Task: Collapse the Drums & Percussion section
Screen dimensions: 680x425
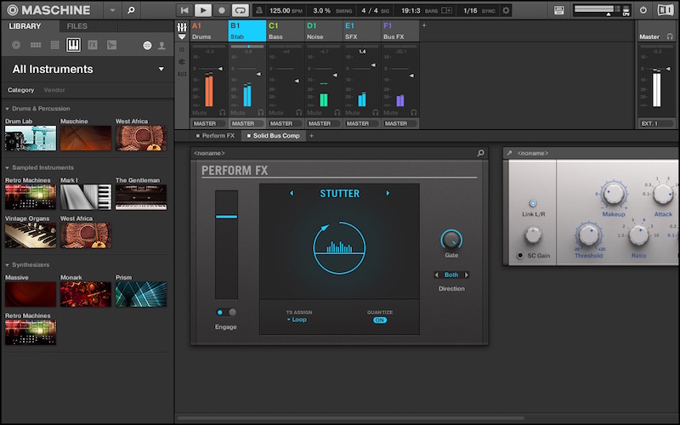Action: 8,109
